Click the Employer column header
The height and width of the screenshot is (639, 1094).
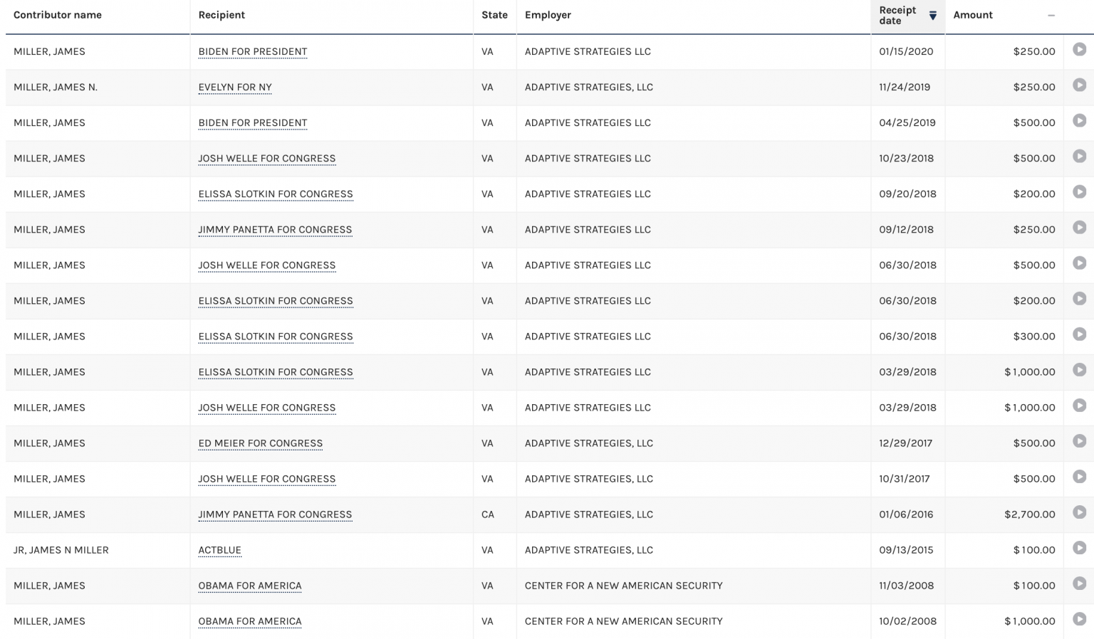tap(548, 16)
